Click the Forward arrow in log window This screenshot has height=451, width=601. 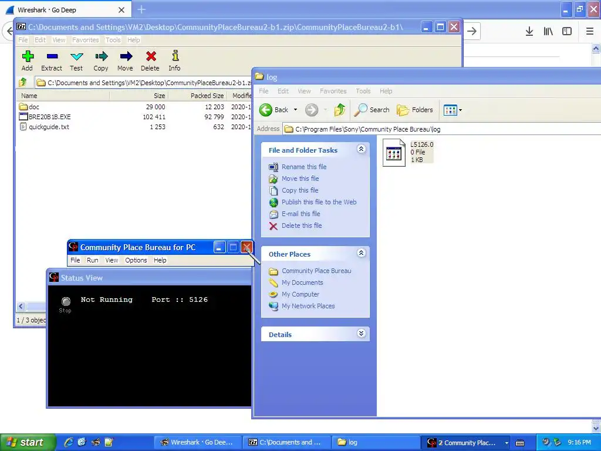tap(312, 110)
